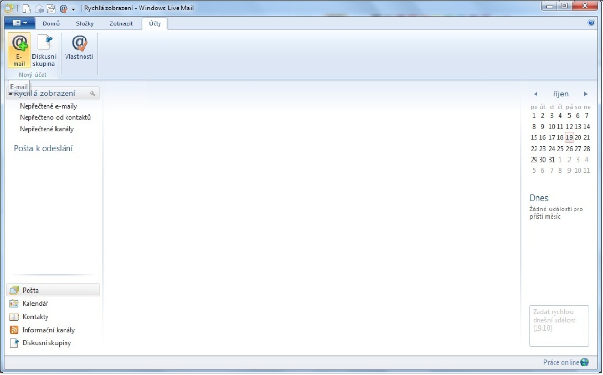Open the blue application menu dropdown

pyautogui.click(x=20, y=23)
